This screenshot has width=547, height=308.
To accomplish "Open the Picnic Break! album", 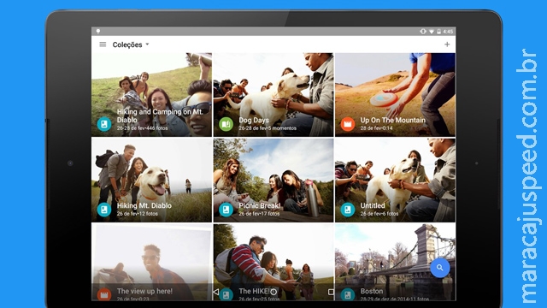I will (x=273, y=181).
